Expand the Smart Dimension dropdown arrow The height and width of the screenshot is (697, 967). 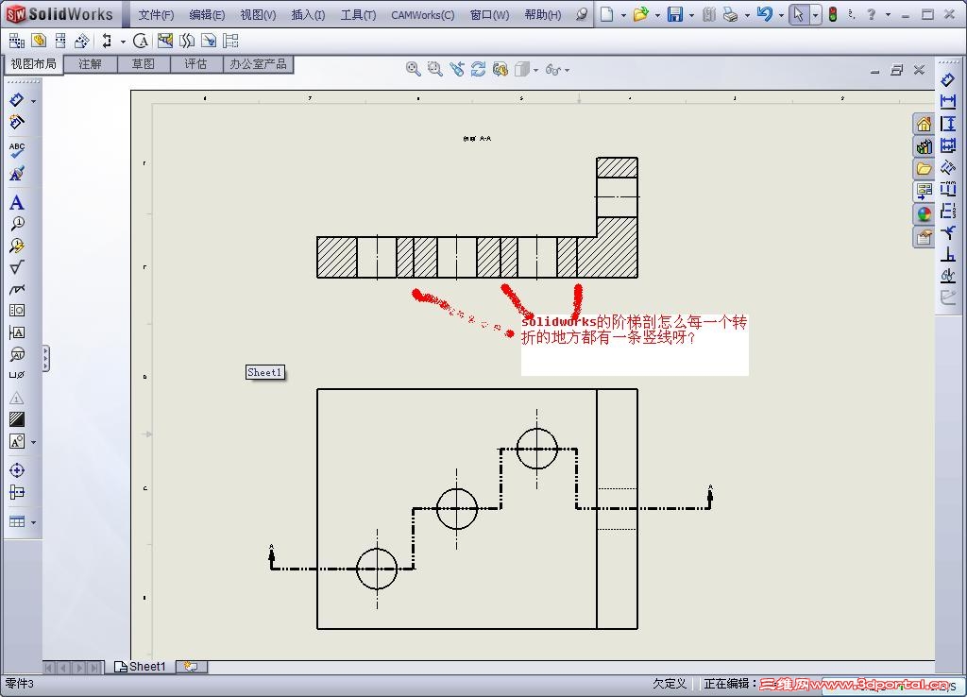coord(33,100)
